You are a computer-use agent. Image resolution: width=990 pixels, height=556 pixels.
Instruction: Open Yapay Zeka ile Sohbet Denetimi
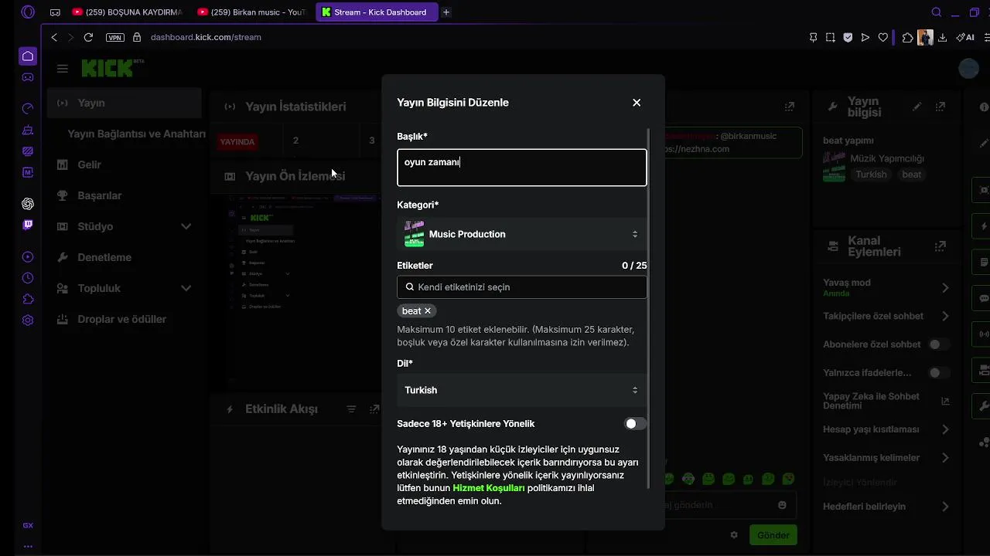(x=886, y=401)
